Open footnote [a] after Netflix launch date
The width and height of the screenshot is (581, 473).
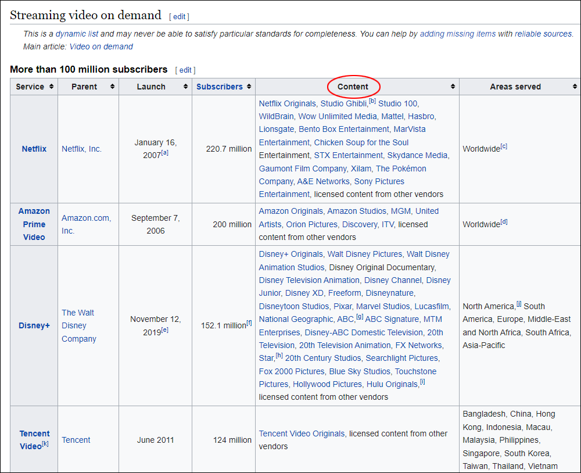[164, 152]
